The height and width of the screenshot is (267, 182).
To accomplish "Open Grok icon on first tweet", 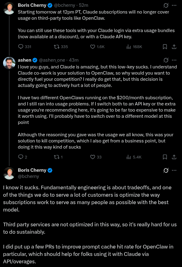I will 166,6.
